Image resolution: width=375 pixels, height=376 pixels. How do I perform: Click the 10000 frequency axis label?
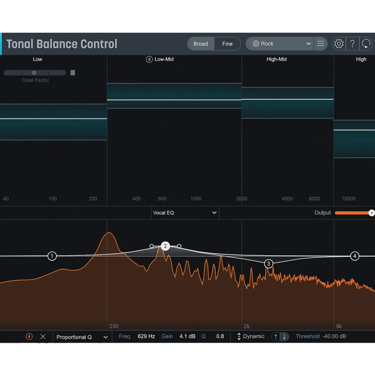(x=348, y=198)
